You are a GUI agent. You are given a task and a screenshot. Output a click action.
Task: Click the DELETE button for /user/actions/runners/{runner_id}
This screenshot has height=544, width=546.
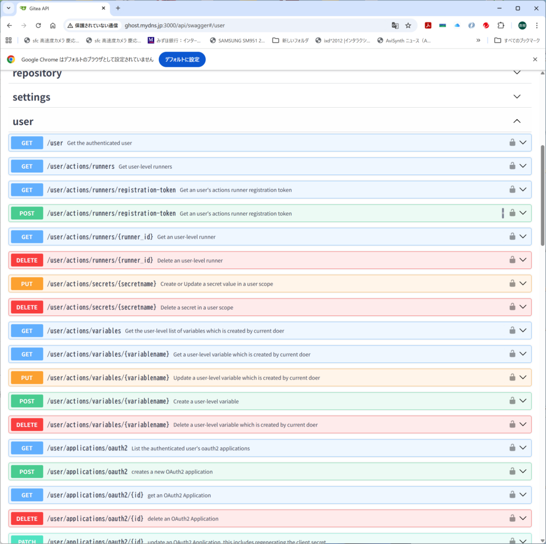[27, 260]
